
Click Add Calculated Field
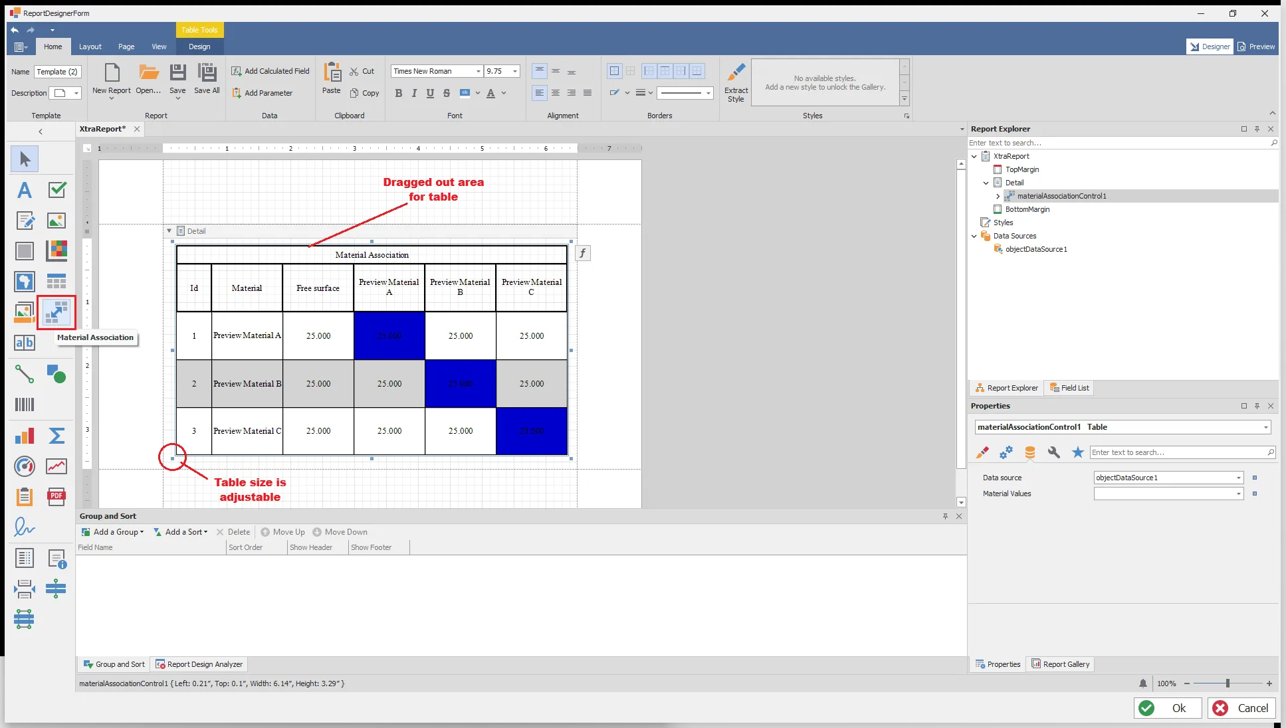click(270, 71)
